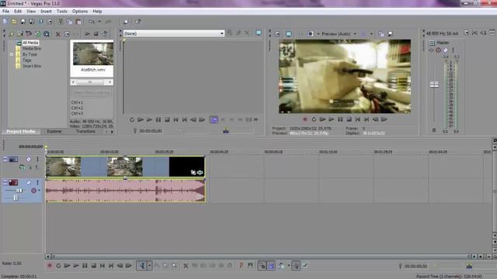The height and width of the screenshot is (279, 497).
Task: Adjust the audio track pan slider
Action: point(16,198)
